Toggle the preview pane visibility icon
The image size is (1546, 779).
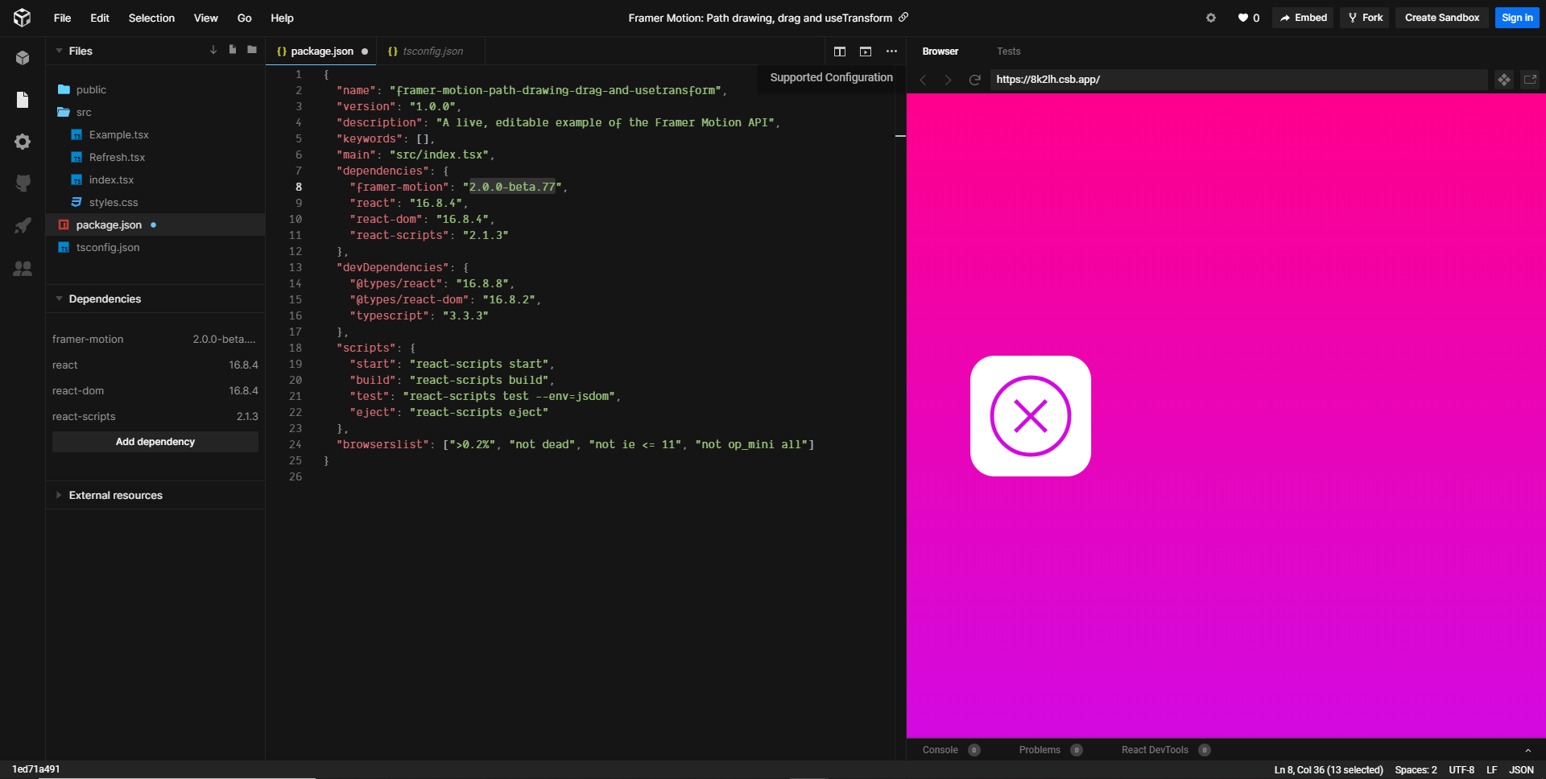point(866,51)
